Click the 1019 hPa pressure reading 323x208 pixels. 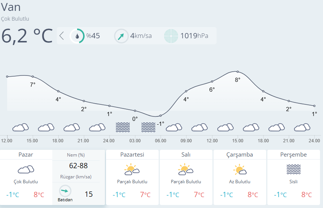(x=194, y=36)
